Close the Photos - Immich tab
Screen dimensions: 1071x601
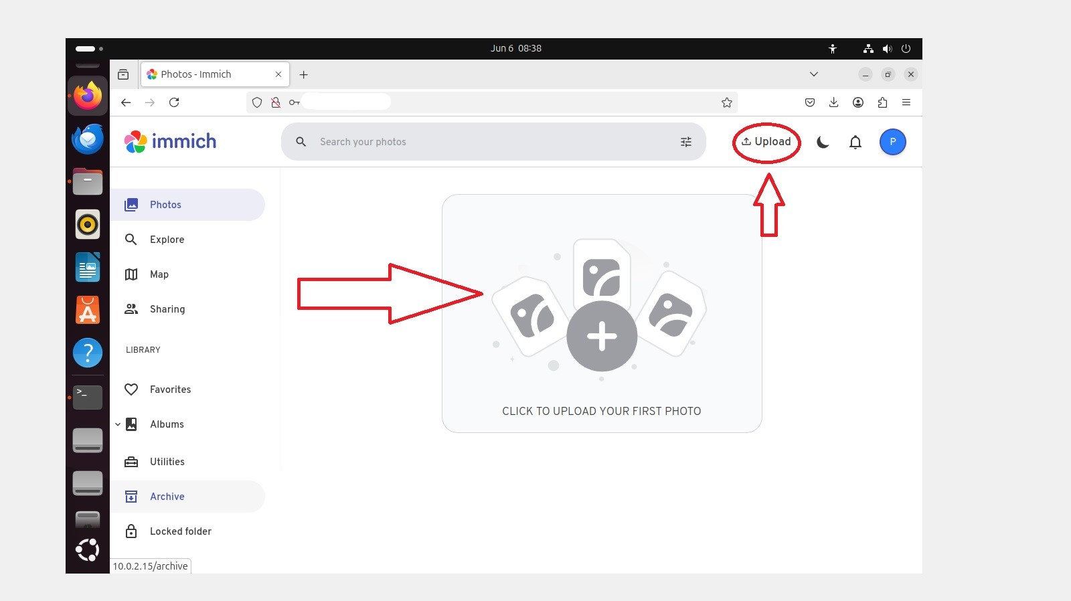pos(278,74)
